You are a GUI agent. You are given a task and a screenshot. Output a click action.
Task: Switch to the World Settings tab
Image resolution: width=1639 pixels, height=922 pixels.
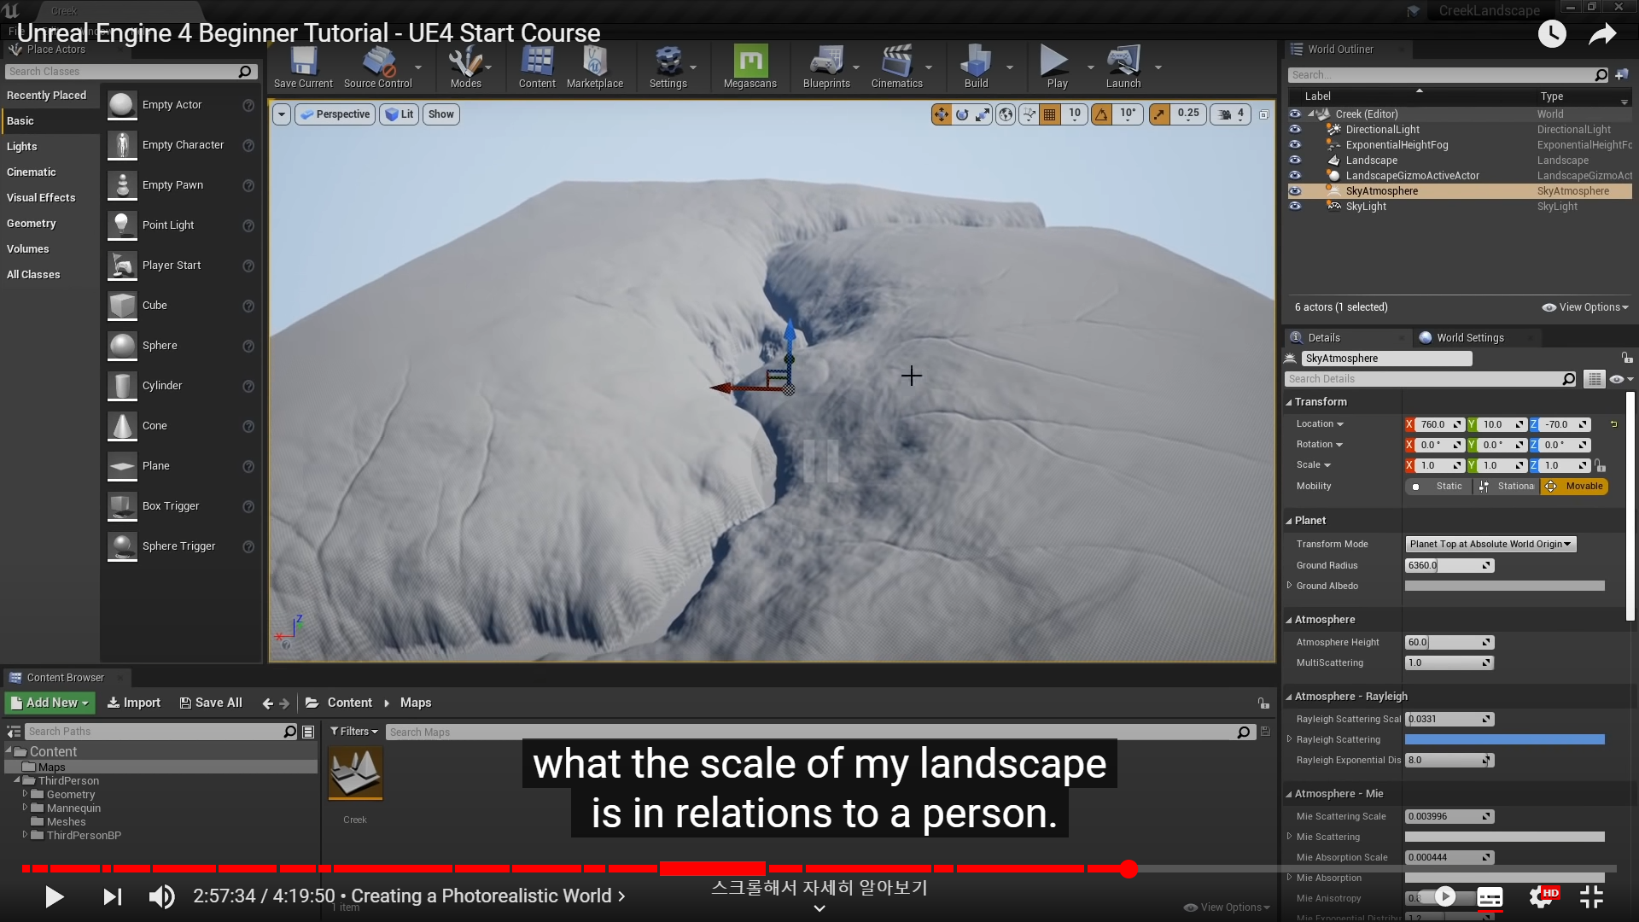point(1469,338)
